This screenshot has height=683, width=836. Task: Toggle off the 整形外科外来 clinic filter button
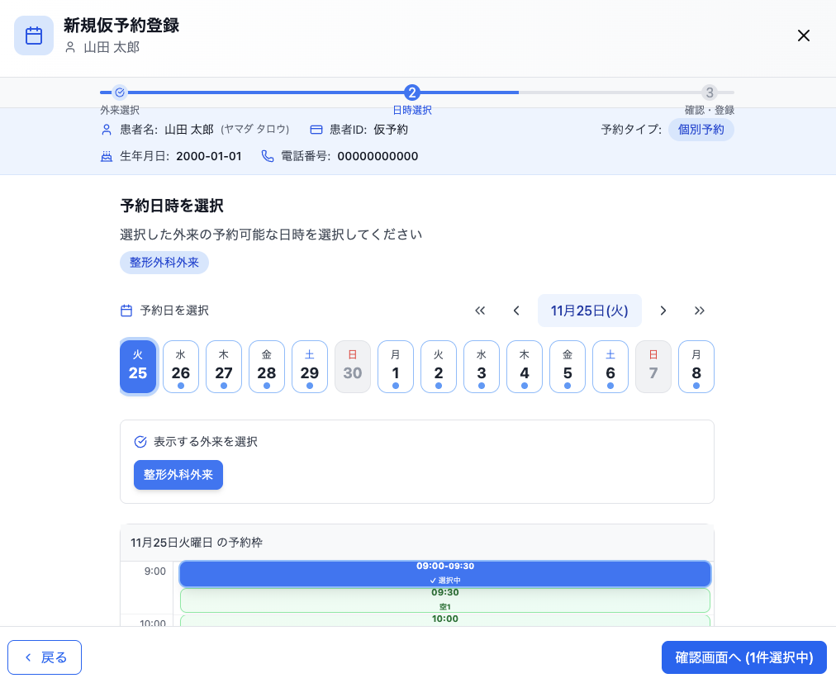click(x=178, y=475)
